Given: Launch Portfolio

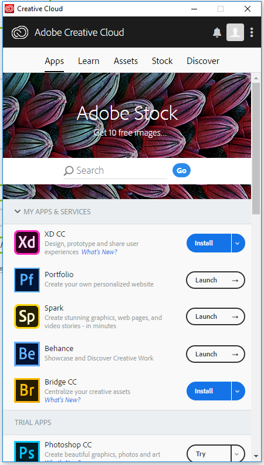Looking at the screenshot, I should [215, 280].
